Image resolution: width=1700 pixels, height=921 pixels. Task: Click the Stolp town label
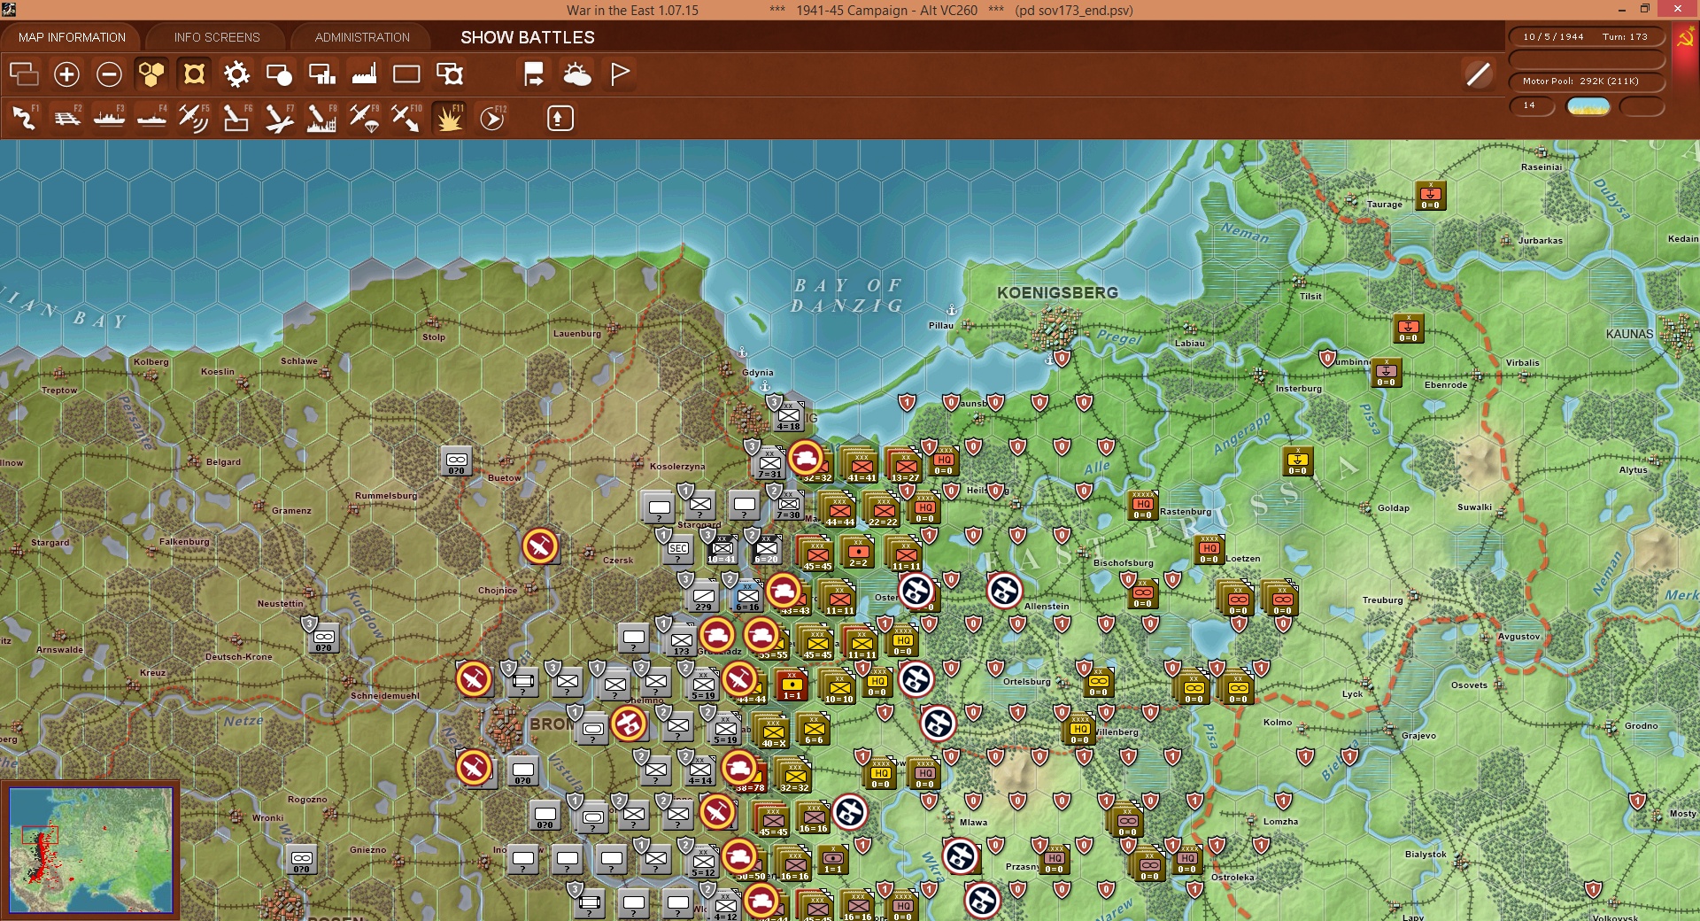click(x=434, y=337)
